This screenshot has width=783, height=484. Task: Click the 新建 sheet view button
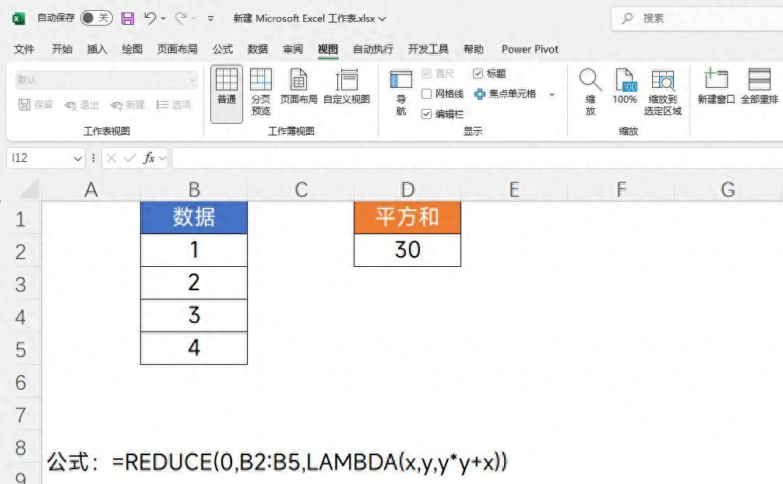point(128,105)
